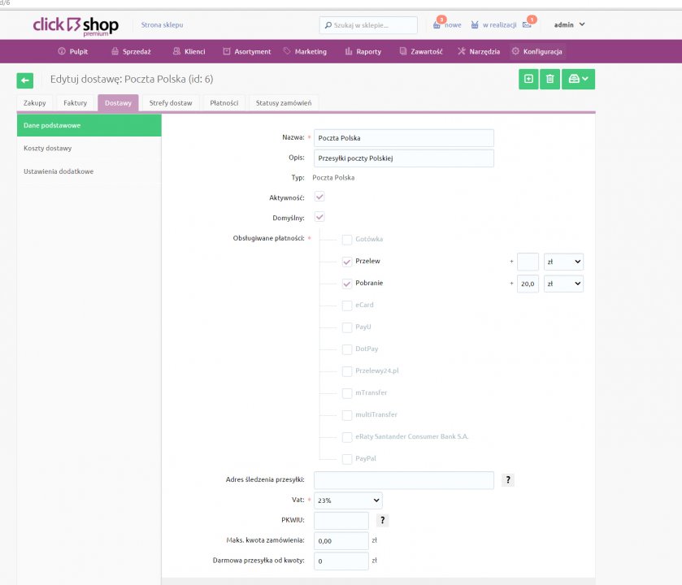The width and height of the screenshot is (682, 585).
Task: Click the Marketing tag icon
Action: pyautogui.click(x=287, y=51)
